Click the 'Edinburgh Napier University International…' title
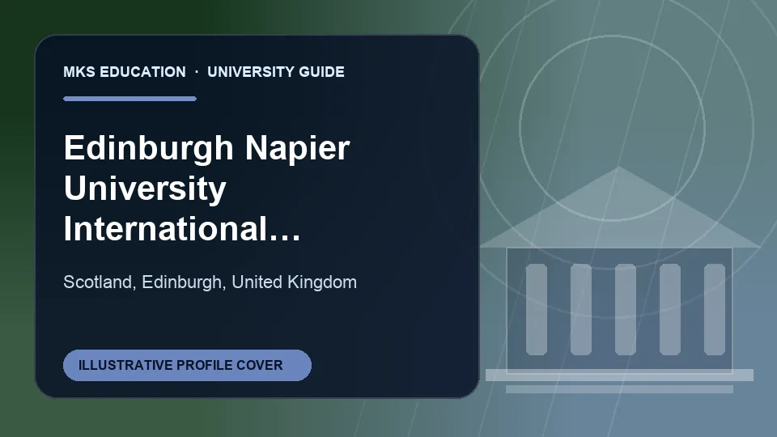 [206, 189]
